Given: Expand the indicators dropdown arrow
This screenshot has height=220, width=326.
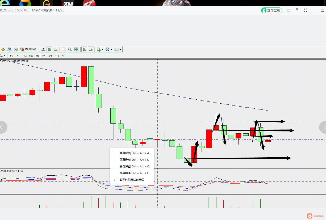Looking at the screenshot, I should click(x=103, y=50).
